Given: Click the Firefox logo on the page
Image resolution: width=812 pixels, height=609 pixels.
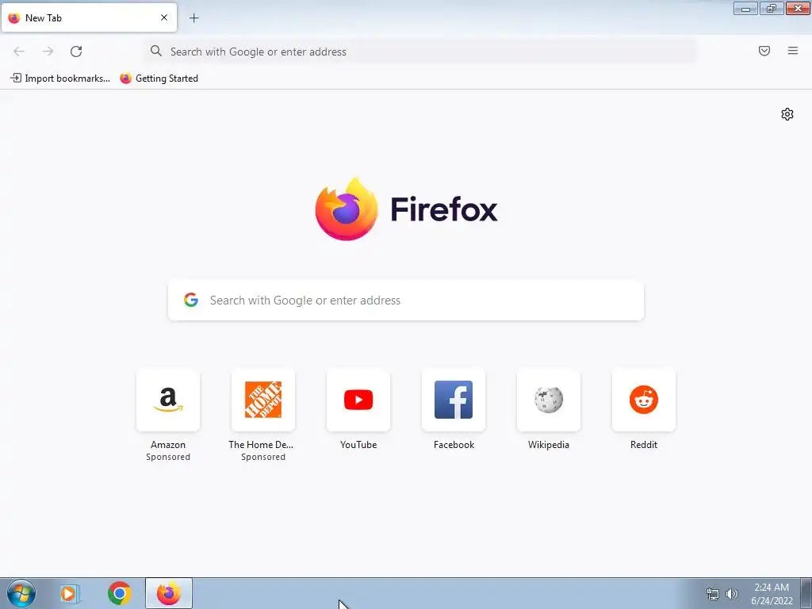Looking at the screenshot, I should (x=406, y=209).
